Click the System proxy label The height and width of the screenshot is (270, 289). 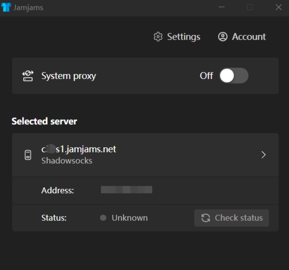(69, 76)
